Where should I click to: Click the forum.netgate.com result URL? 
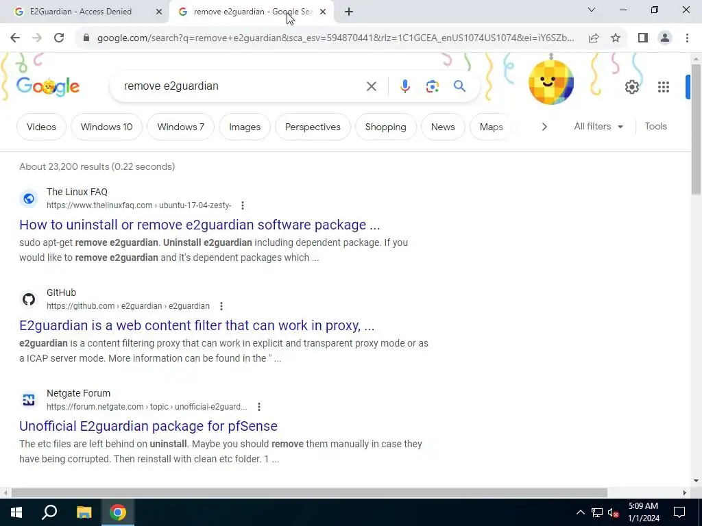(147, 407)
